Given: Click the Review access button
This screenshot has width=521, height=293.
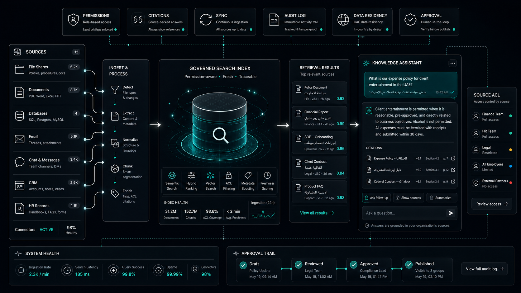Looking at the screenshot, I should click(x=492, y=204).
